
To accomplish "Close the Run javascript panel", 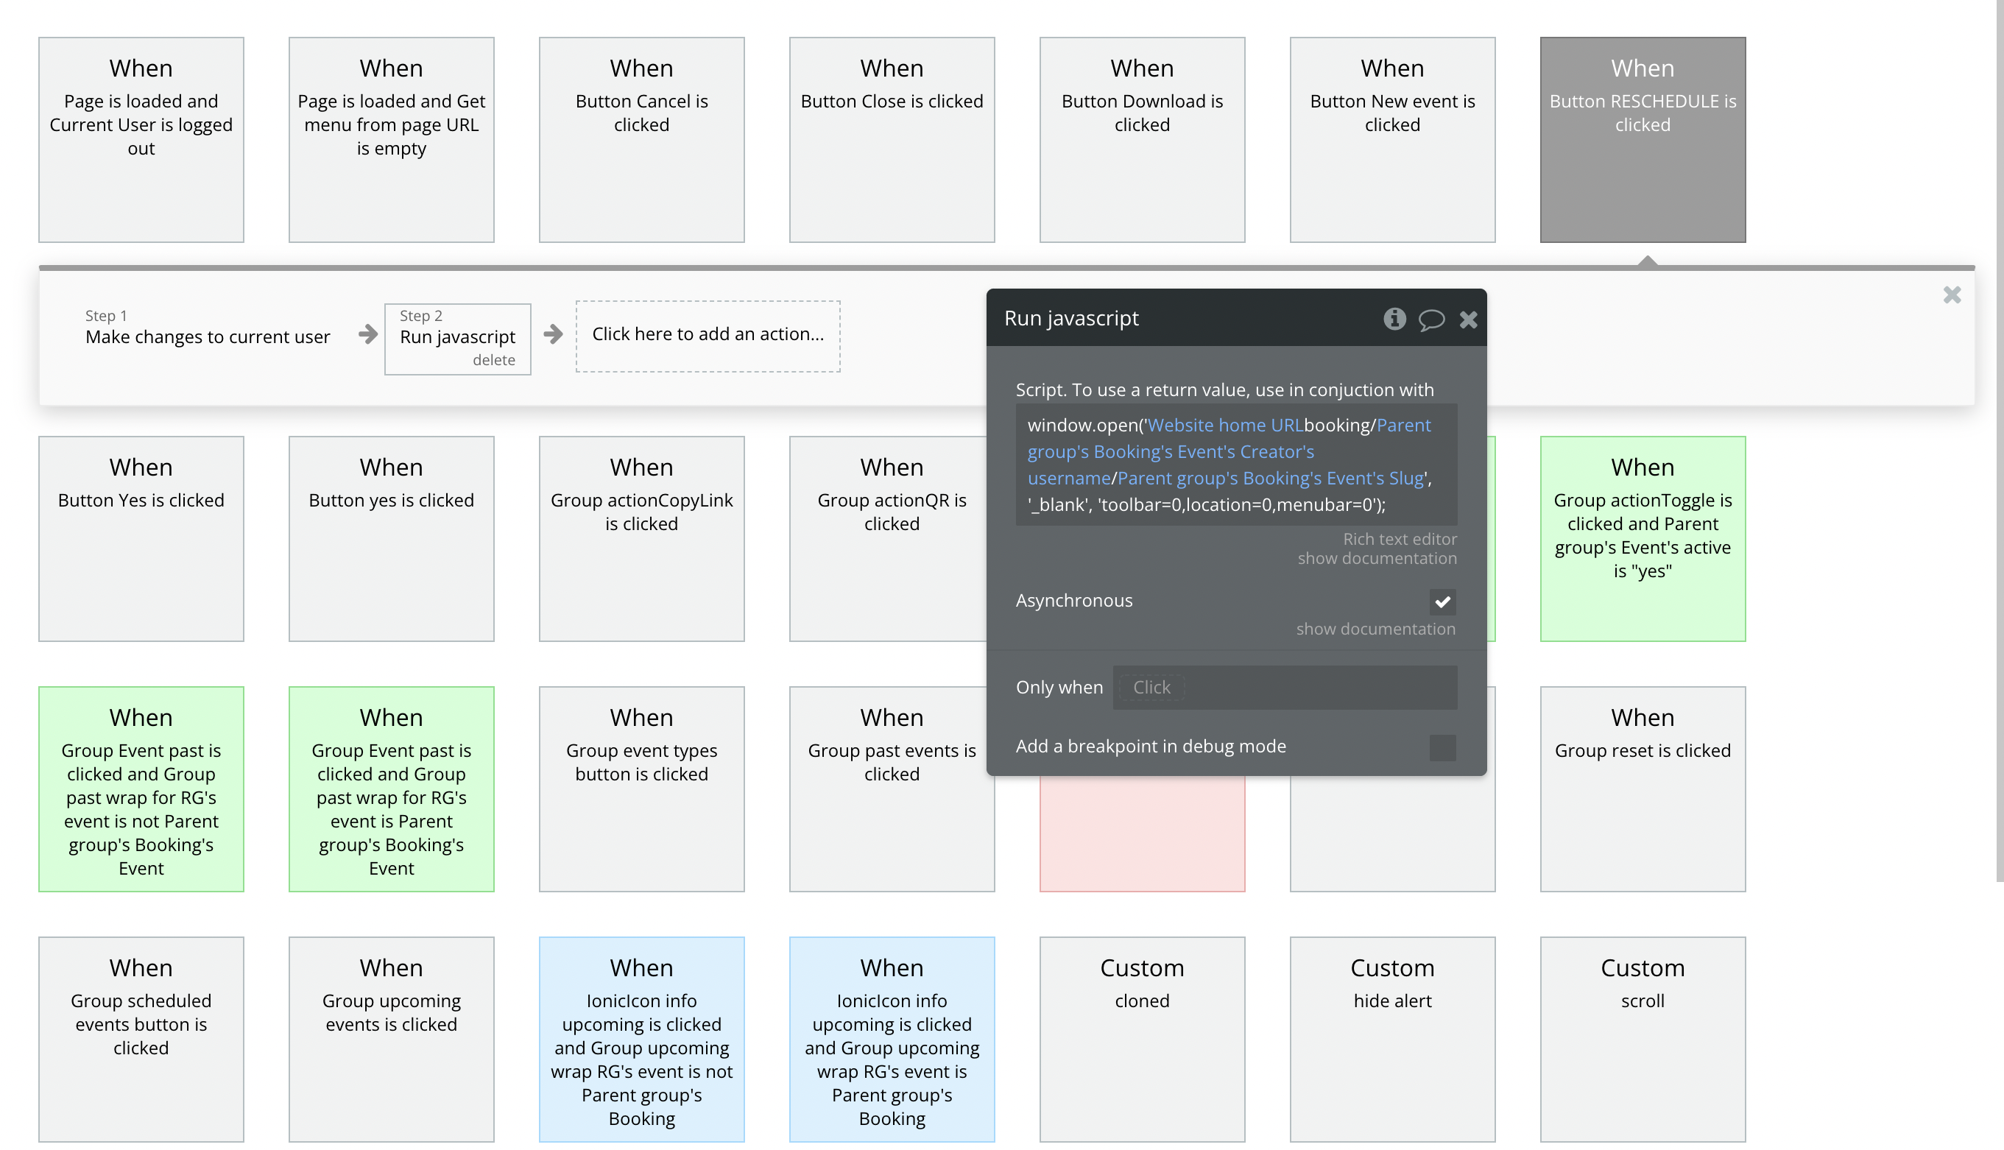I will coord(1468,319).
